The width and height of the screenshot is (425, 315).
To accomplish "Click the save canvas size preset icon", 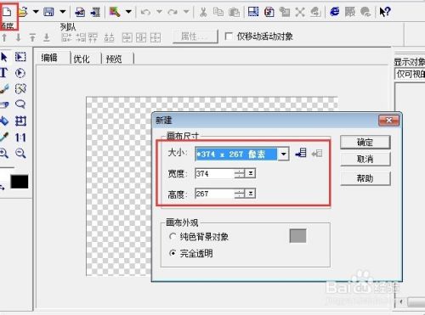I will tap(301, 154).
